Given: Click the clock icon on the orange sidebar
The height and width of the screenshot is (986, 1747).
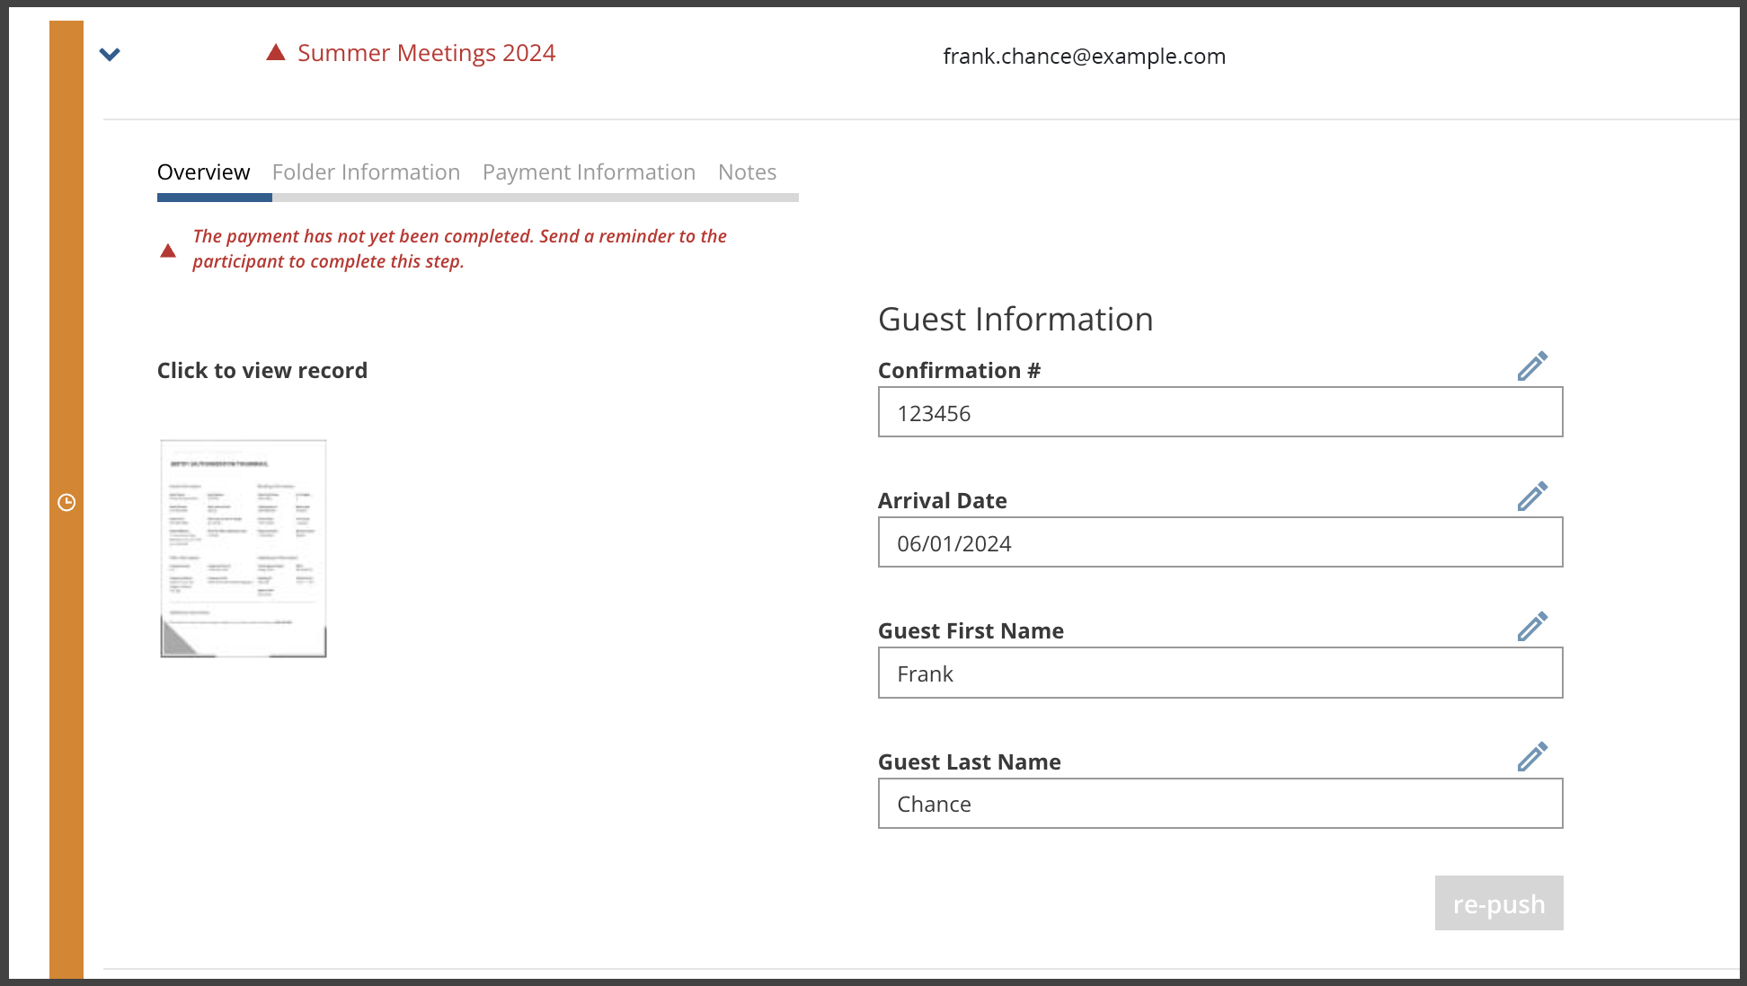Looking at the screenshot, I should (67, 502).
